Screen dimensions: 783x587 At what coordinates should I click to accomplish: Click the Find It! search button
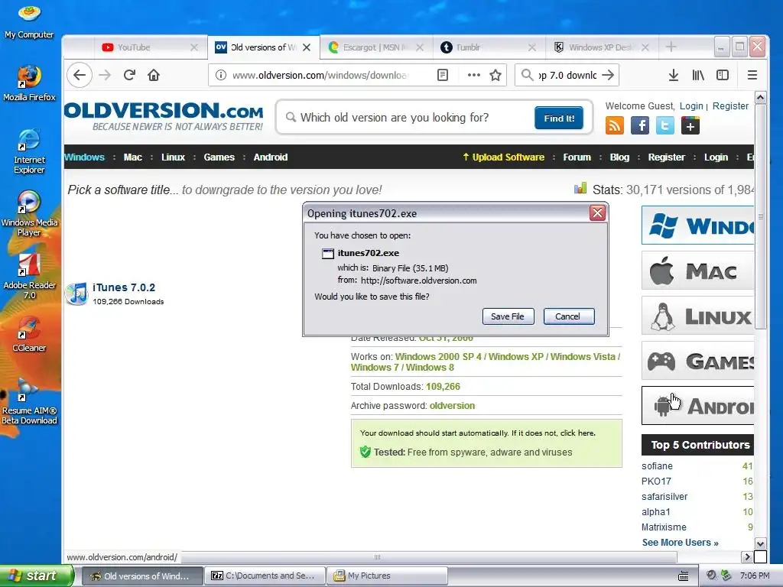tap(559, 118)
